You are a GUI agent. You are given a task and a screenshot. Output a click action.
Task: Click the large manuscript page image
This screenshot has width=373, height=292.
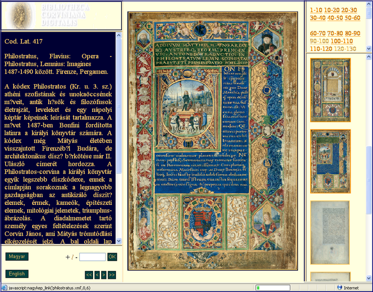pyautogui.click(x=213, y=141)
